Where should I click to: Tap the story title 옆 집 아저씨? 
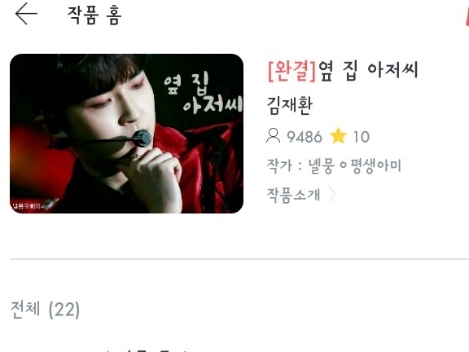pos(368,71)
